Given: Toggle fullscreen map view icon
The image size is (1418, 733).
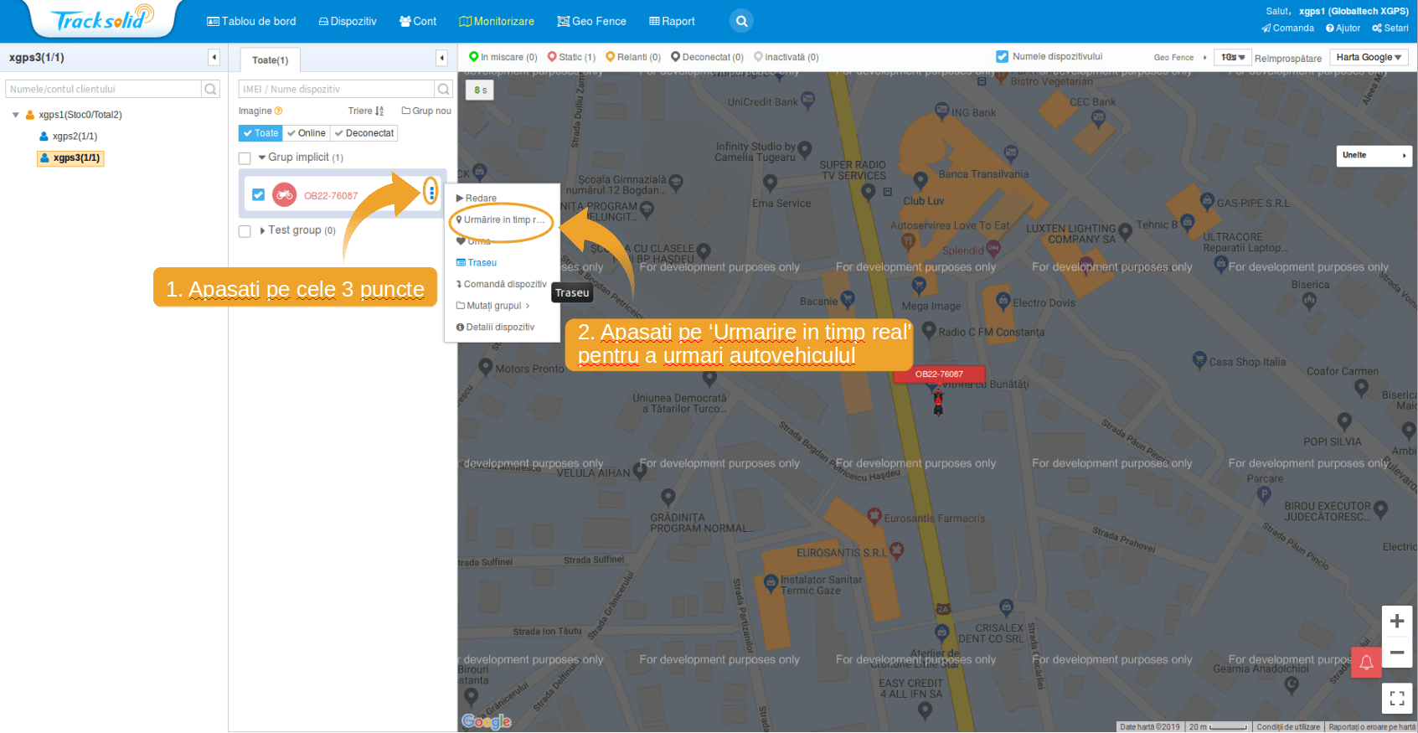Looking at the screenshot, I should pos(1396,698).
